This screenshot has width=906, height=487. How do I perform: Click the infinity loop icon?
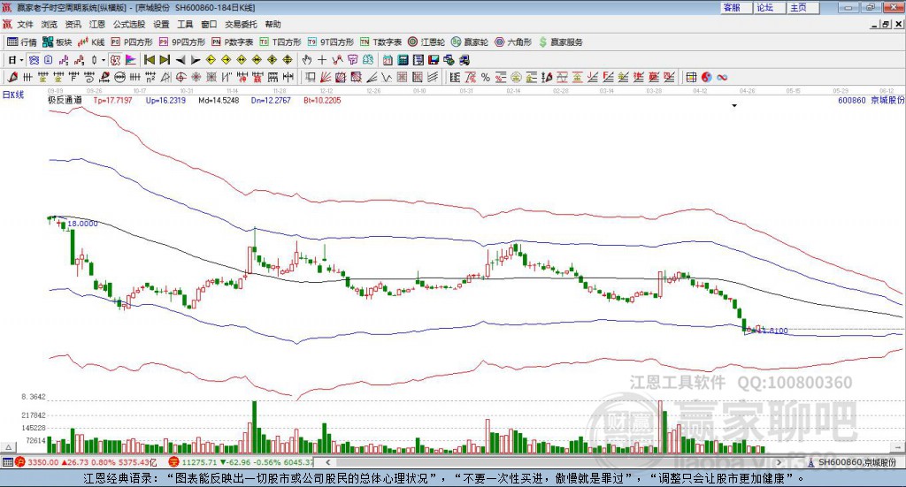(x=722, y=77)
